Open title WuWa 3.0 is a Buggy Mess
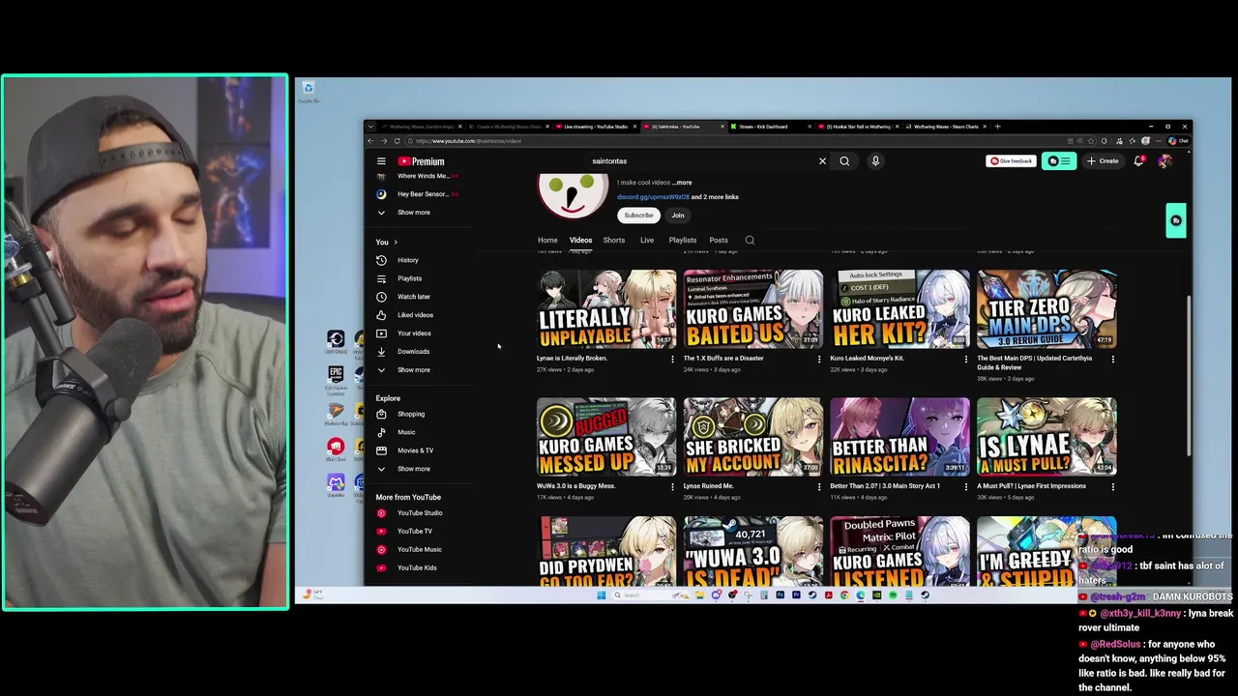Image resolution: width=1238 pixels, height=696 pixels. pos(576,486)
